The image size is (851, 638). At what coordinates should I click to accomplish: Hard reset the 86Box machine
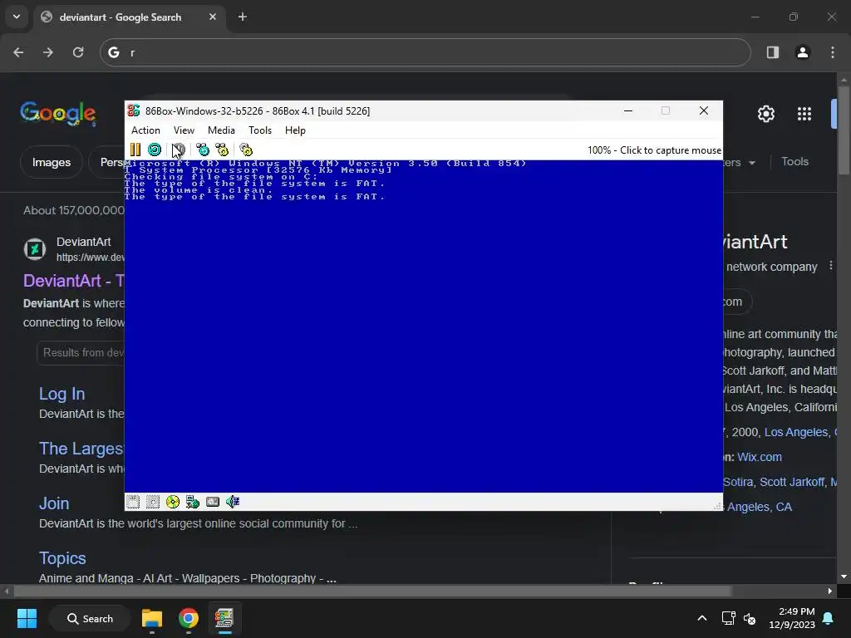tap(155, 150)
